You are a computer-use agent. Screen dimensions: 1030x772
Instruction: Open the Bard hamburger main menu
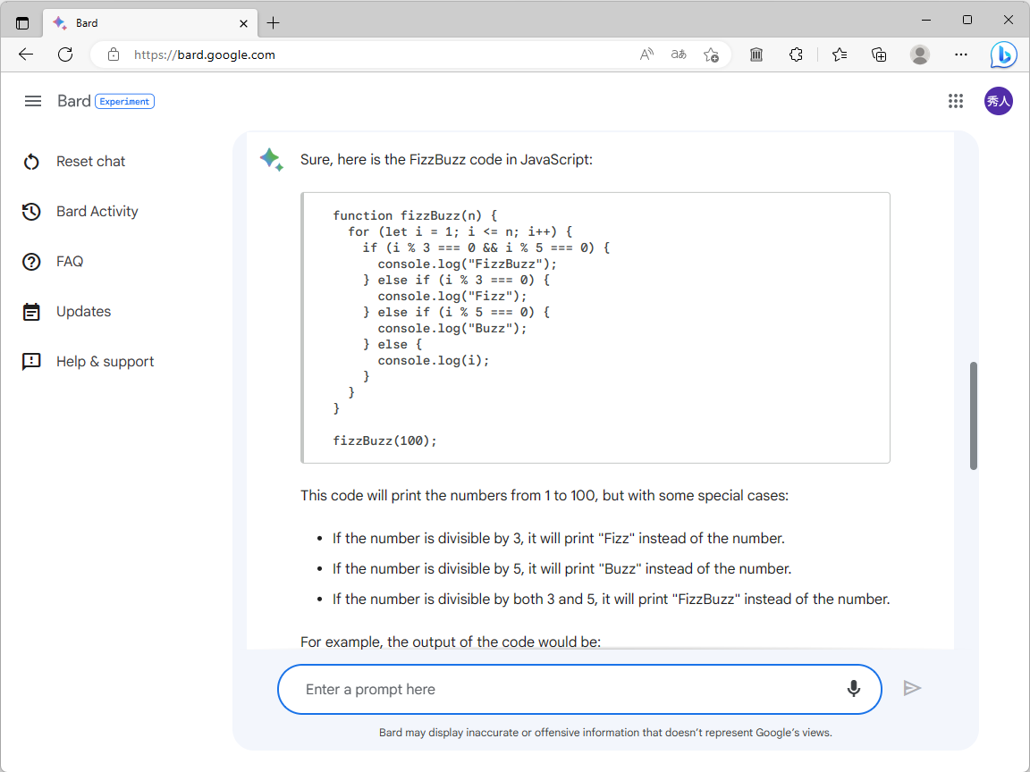(33, 101)
